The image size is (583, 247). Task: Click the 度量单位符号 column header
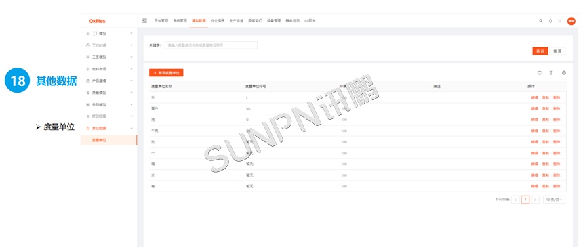pos(256,86)
